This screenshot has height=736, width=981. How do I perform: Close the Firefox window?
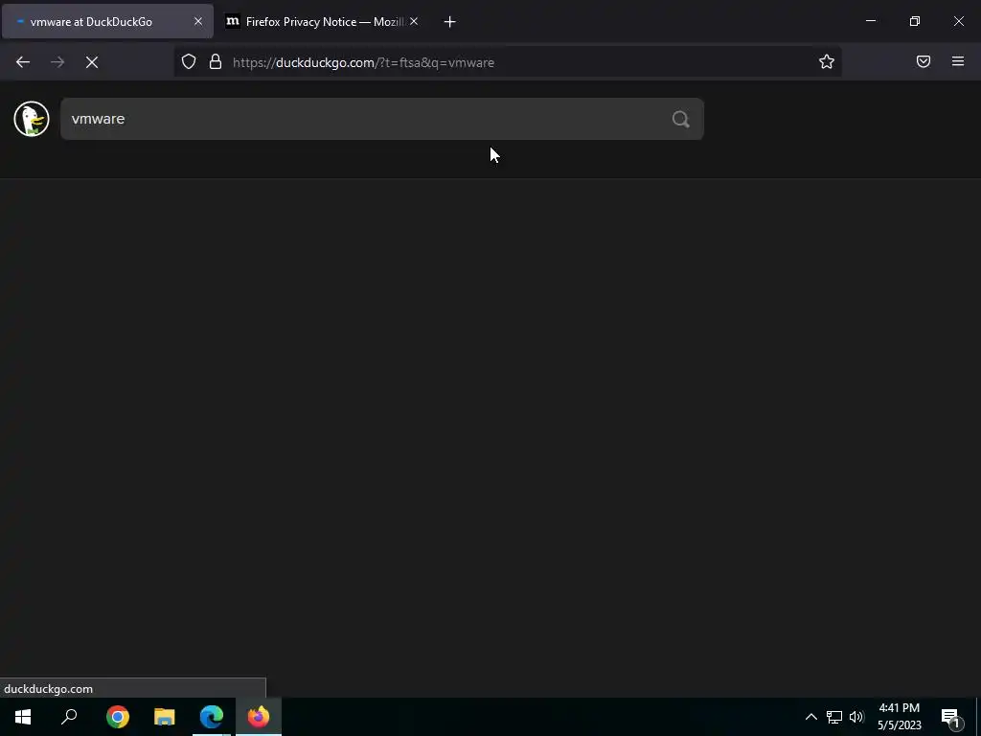958,21
